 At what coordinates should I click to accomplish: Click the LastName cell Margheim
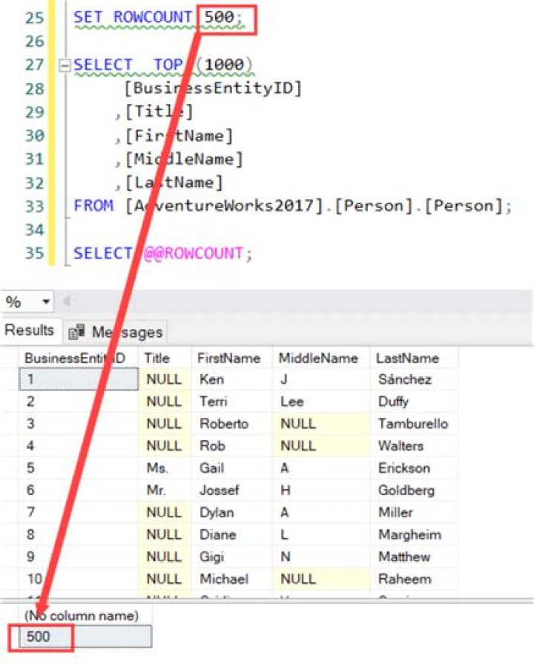[x=414, y=534]
